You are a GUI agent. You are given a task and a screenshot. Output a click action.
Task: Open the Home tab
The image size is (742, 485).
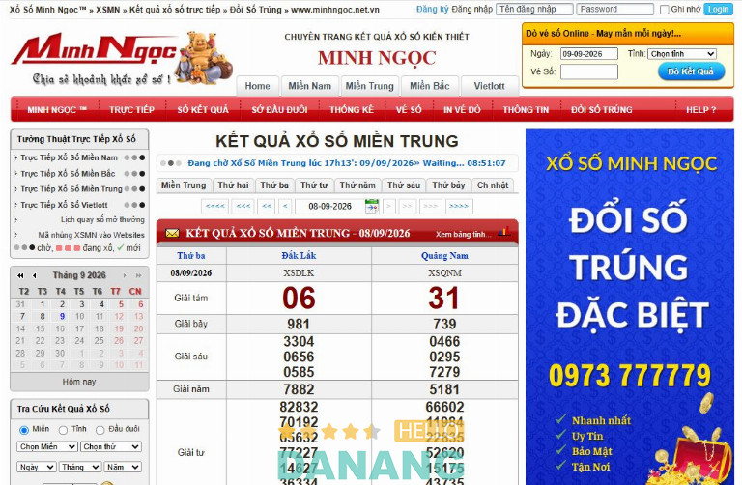[x=257, y=86]
